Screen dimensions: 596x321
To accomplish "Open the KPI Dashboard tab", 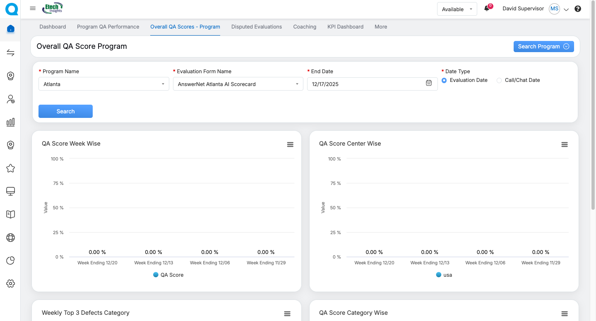I will [345, 26].
